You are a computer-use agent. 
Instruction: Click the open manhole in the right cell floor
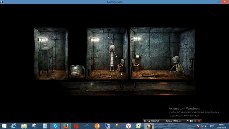[161, 76]
